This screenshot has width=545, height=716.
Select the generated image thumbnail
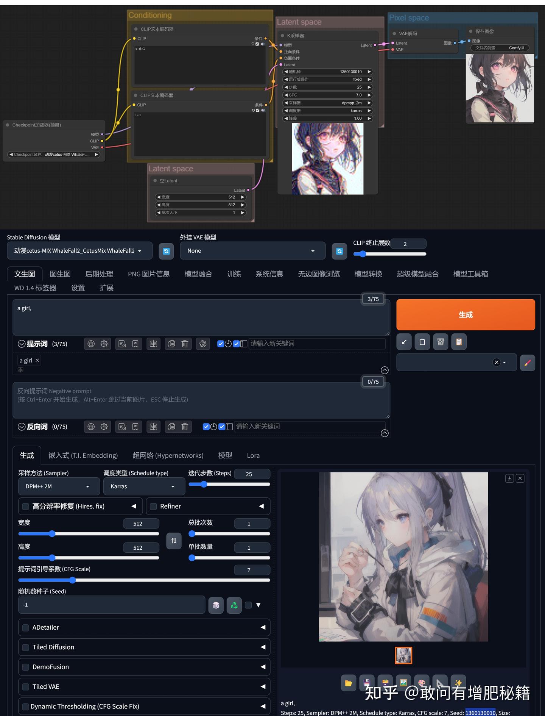pos(403,655)
